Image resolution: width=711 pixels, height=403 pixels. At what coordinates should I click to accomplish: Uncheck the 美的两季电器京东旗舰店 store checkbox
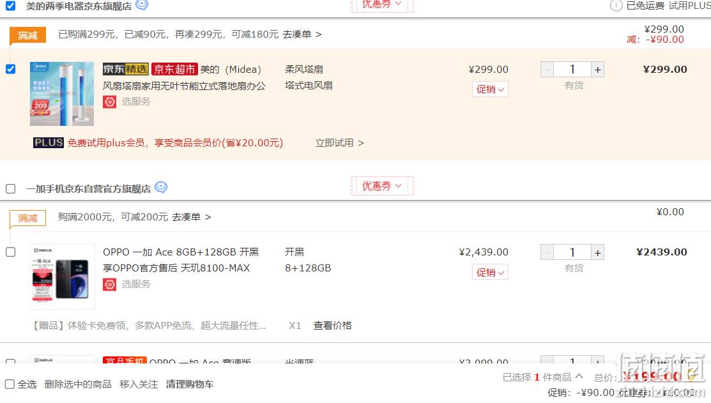coord(10,6)
